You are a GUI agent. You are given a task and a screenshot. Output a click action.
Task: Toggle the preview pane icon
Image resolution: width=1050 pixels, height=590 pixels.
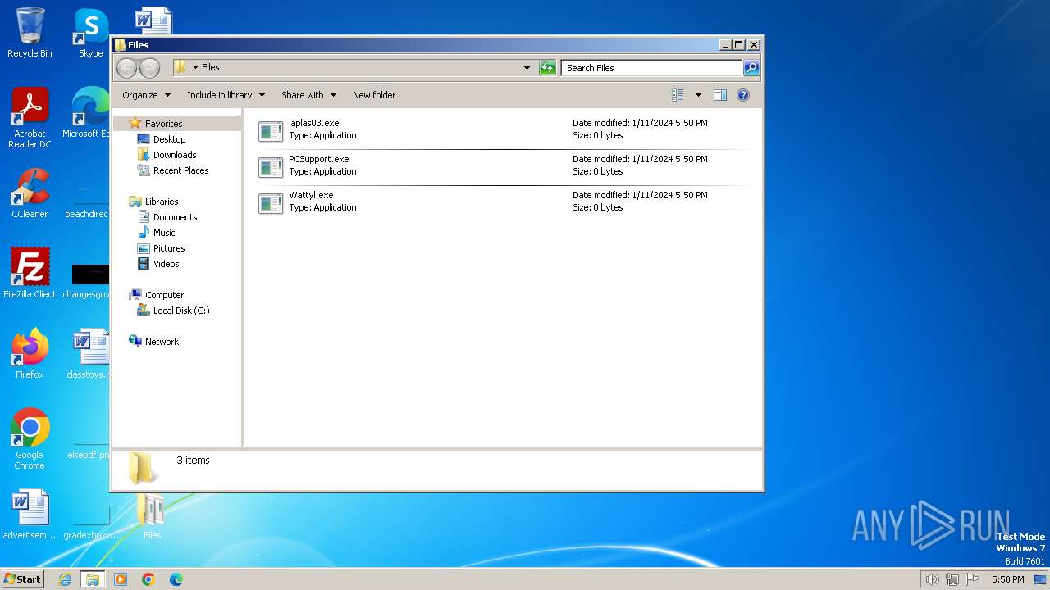719,95
